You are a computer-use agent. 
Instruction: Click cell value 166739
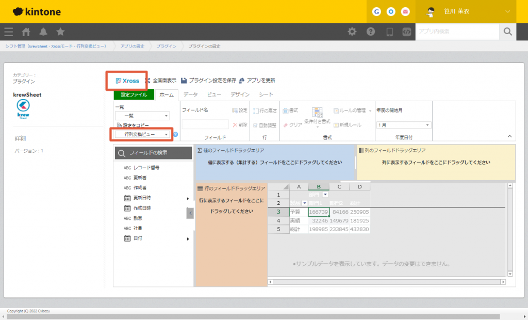[319, 212]
